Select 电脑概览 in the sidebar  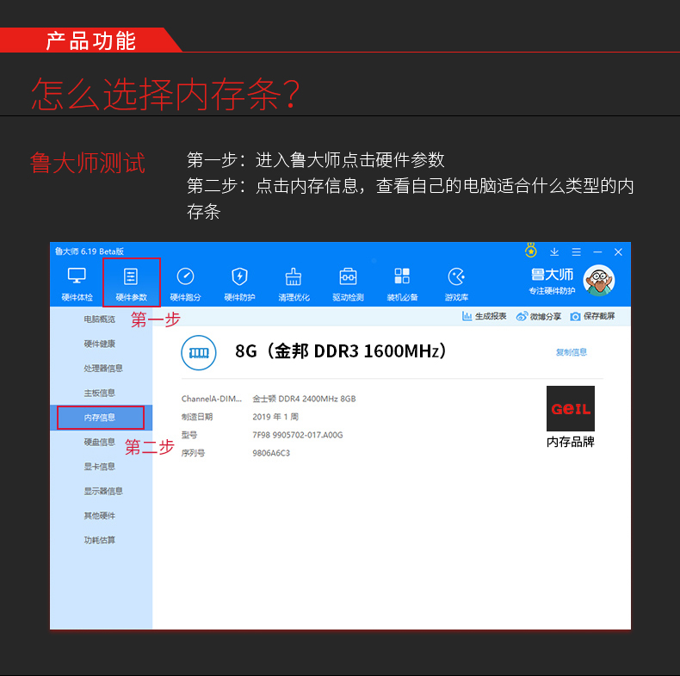point(99,319)
